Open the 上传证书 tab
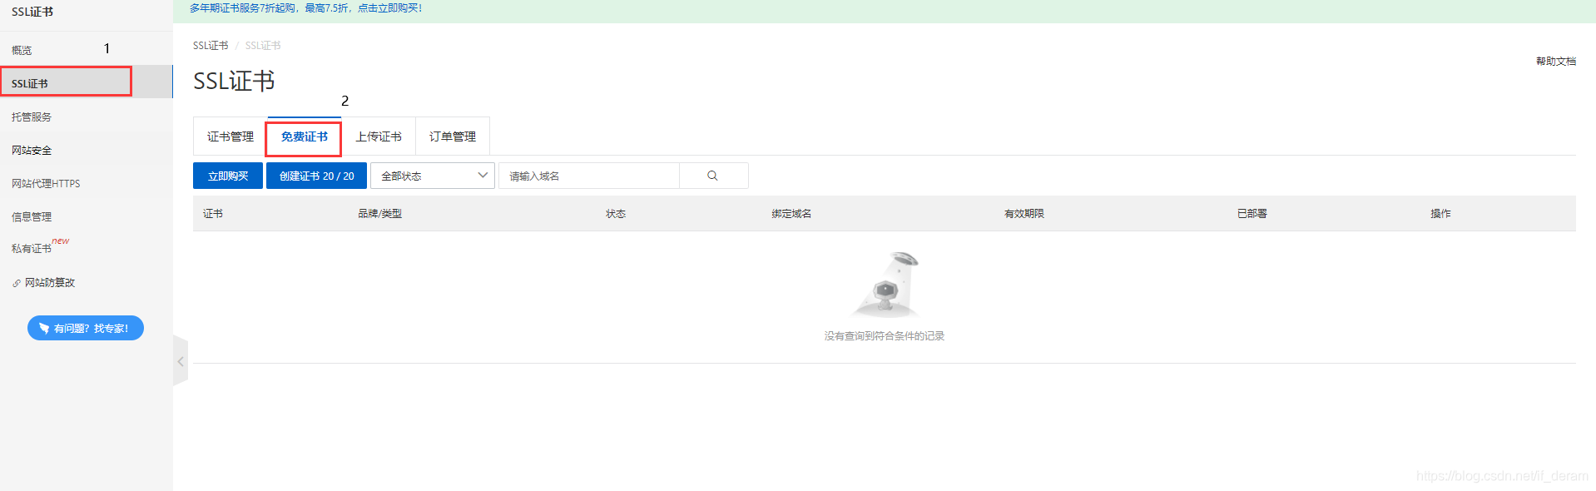 coord(379,136)
